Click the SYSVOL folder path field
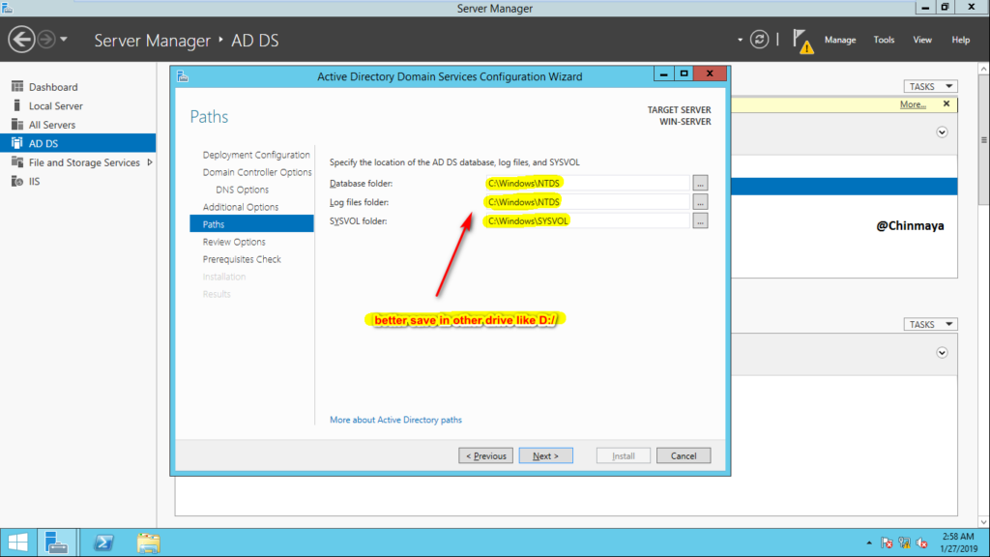Viewport: 990px width, 557px height. (x=587, y=221)
